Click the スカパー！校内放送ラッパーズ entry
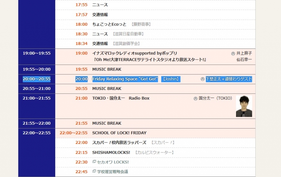 click(119, 143)
